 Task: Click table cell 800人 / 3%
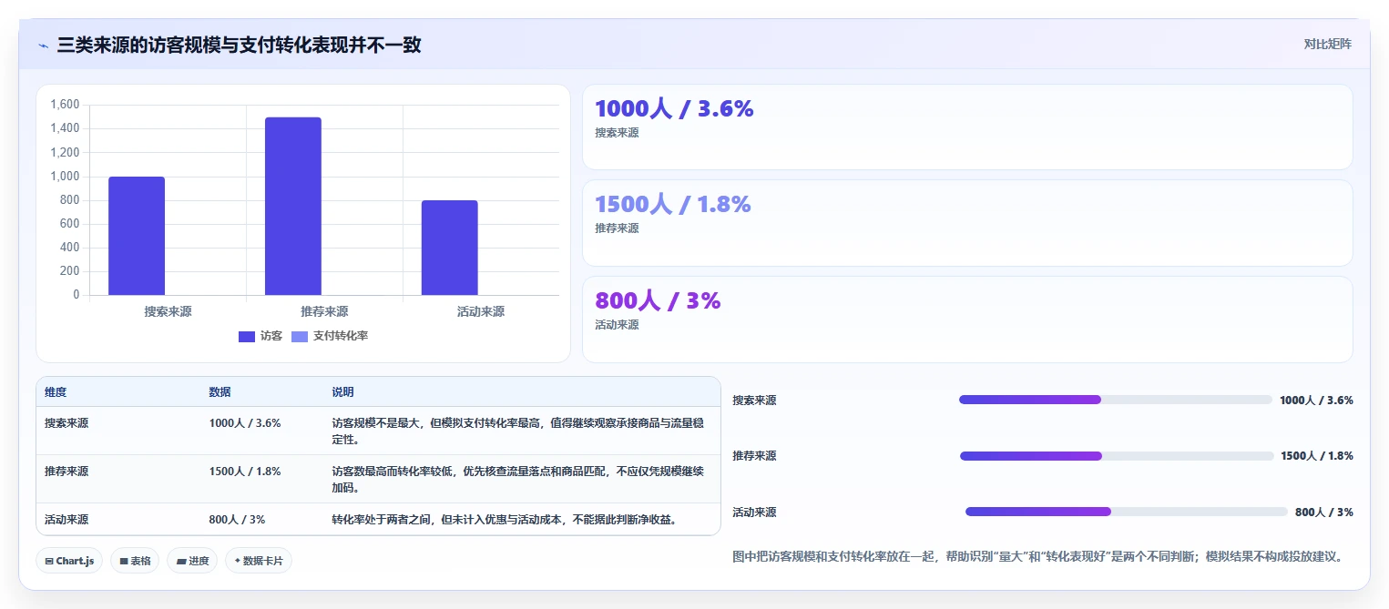(237, 520)
